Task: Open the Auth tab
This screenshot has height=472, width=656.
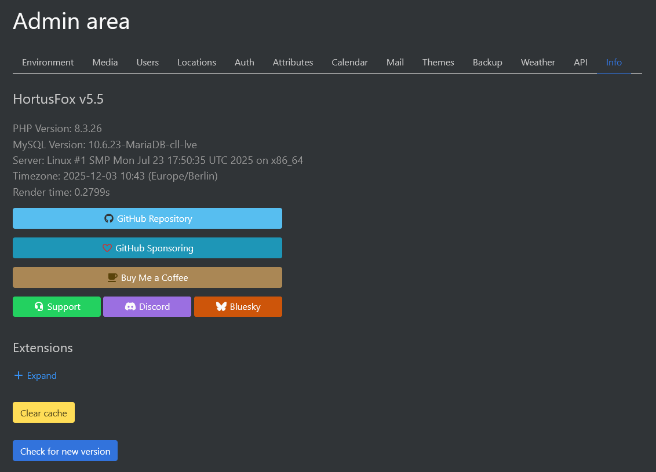Action: coord(244,62)
